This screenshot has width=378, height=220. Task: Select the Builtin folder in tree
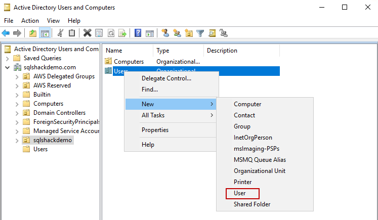tap(41, 95)
